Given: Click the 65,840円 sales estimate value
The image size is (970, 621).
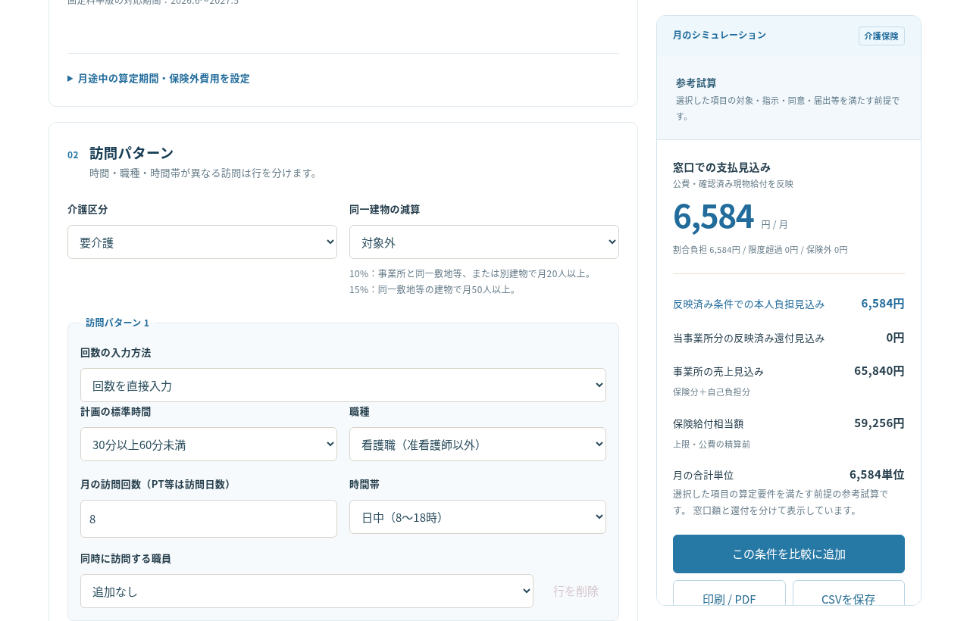Looking at the screenshot, I should pyautogui.click(x=879, y=370).
